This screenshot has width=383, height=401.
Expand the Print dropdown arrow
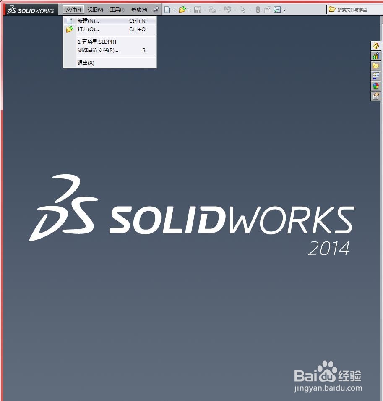point(220,10)
